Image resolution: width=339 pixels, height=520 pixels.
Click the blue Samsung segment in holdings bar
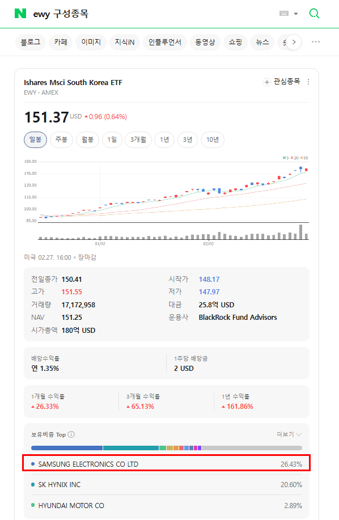pos(66,448)
